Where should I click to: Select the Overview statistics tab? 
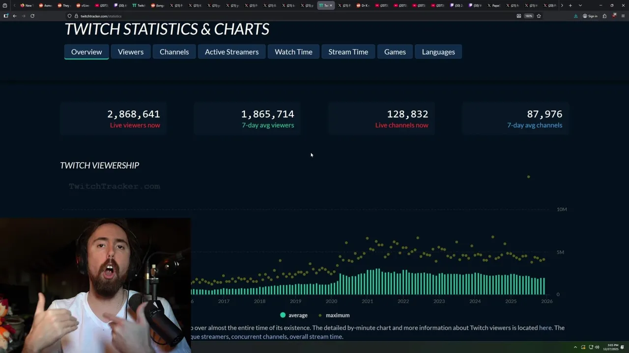click(x=86, y=52)
